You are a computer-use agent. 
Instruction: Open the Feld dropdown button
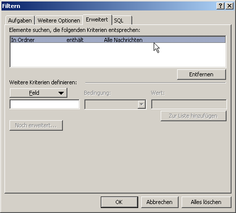(x=38, y=93)
